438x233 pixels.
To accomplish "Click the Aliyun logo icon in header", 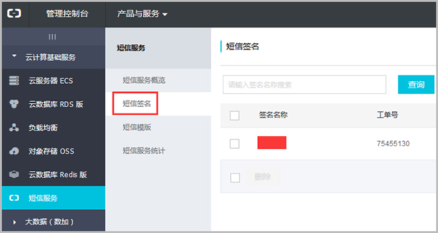I will tap(14, 13).
